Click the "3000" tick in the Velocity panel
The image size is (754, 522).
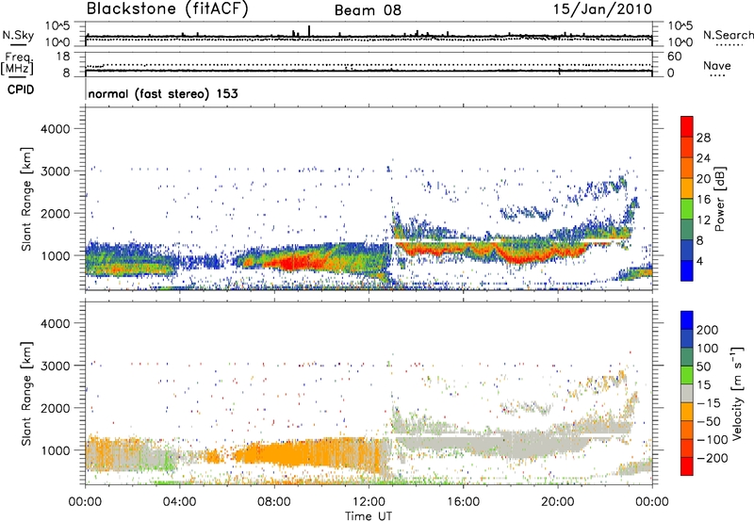pyautogui.click(x=56, y=366)
